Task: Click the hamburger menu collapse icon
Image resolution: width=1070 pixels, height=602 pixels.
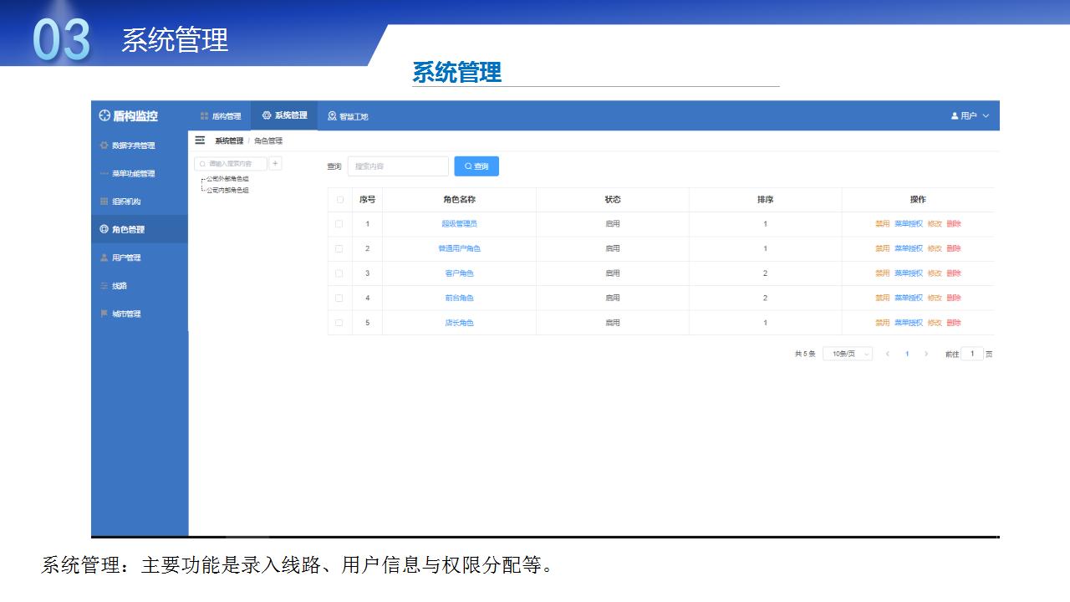Action: 200,140
